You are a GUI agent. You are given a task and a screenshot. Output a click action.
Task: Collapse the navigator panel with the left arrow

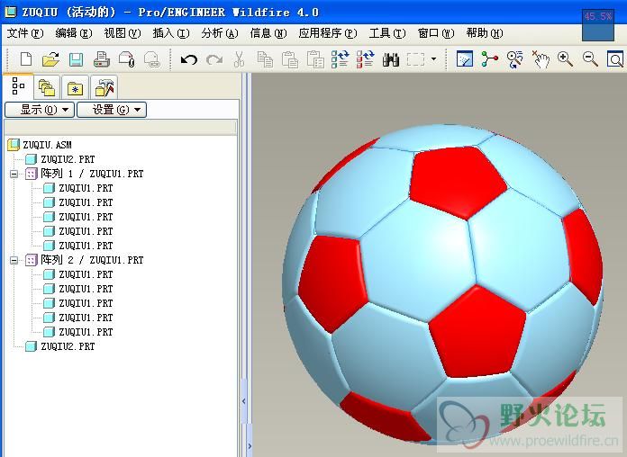point(244,401)
